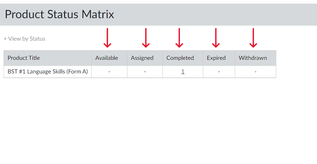The width and height of the screenshot is (317, 164).
Task: Click the Product Title column header
Action: (24, 58)
